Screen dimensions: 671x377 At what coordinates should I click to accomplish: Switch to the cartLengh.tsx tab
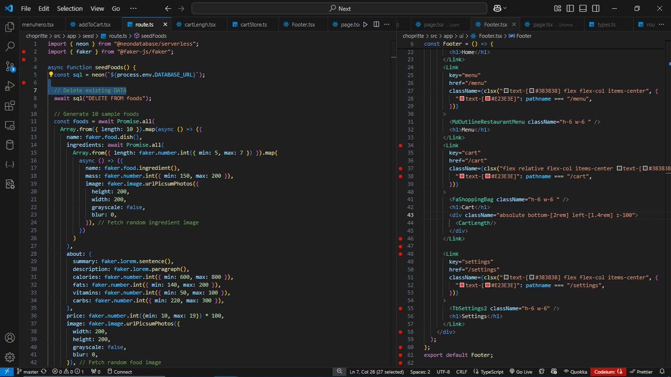200,25
